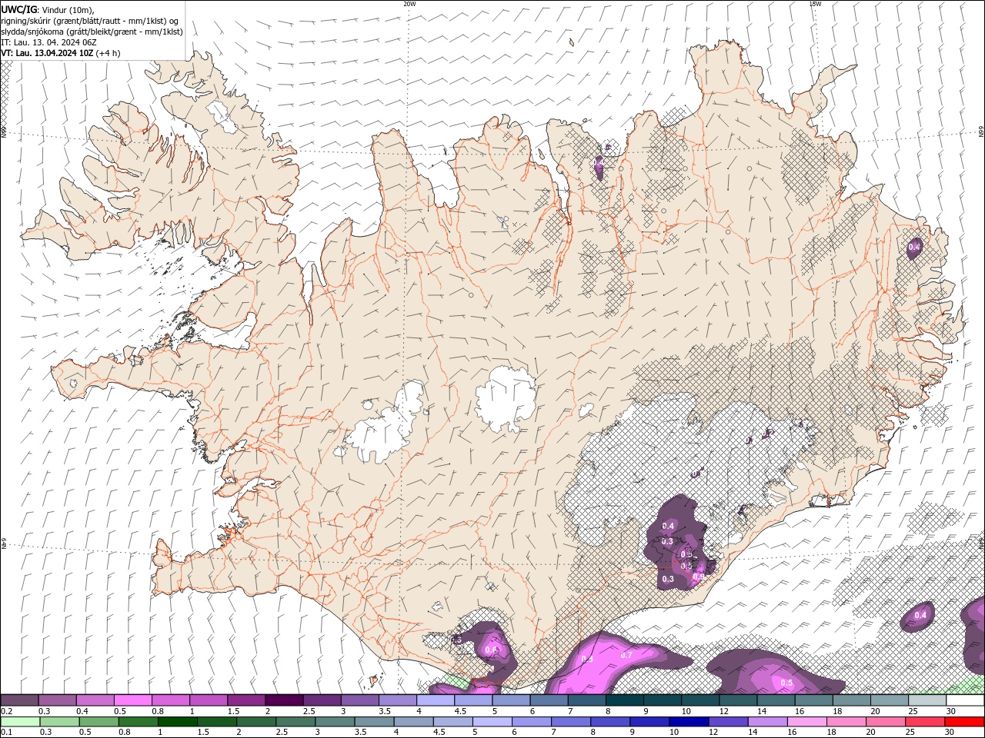The height and width of the screenshot is (738, 985).
Task: Click the bright pink 0.5 snow-scale swatch
Action: [x=132, y=700]
